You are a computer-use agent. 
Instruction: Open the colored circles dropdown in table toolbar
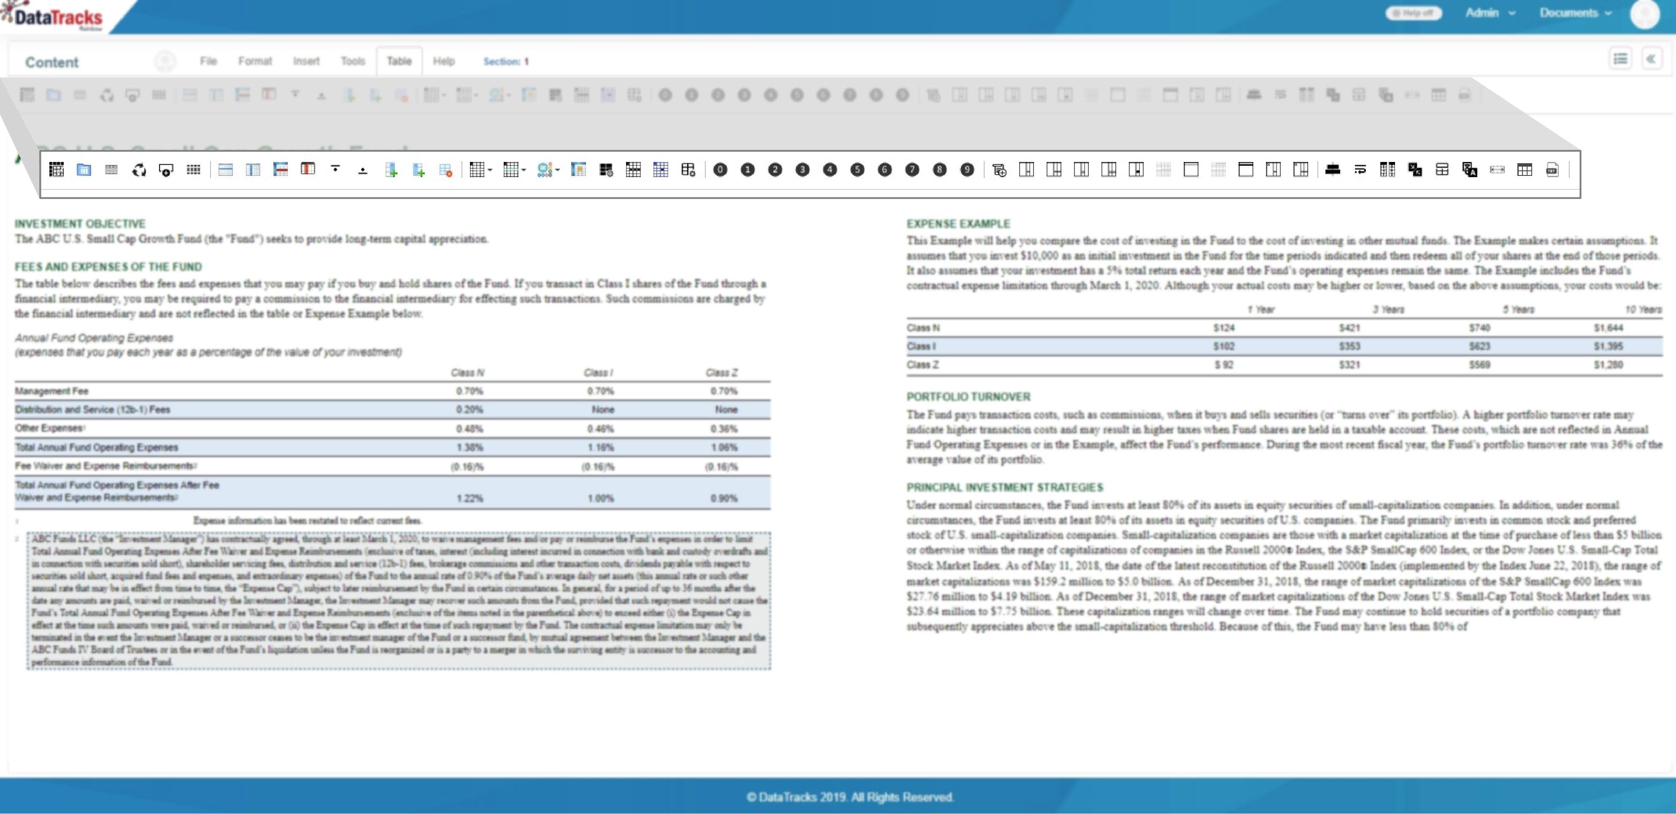click(548, 170)
